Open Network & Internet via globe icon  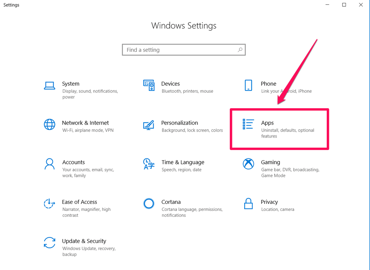[x=50, y=124]
